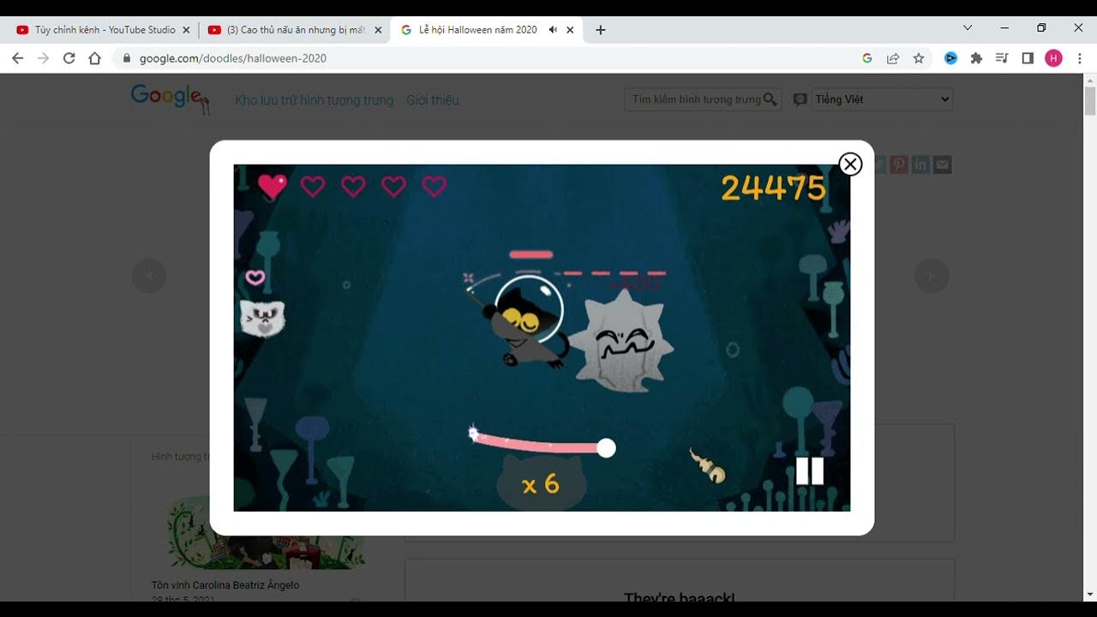This screenshot has height=617, width=1097.
Task: Reload the current page
Action: point(69,58)
